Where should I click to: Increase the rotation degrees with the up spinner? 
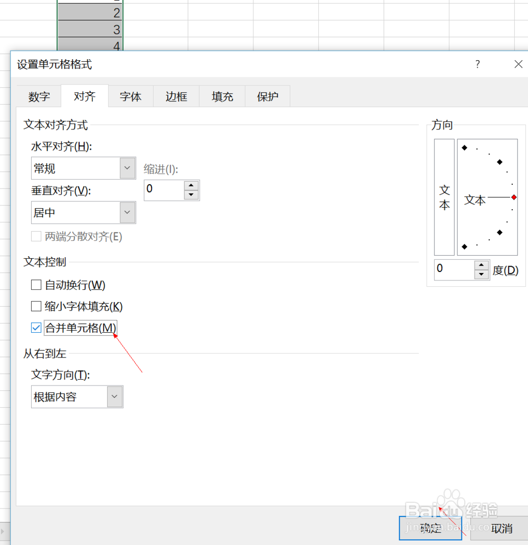481,266
